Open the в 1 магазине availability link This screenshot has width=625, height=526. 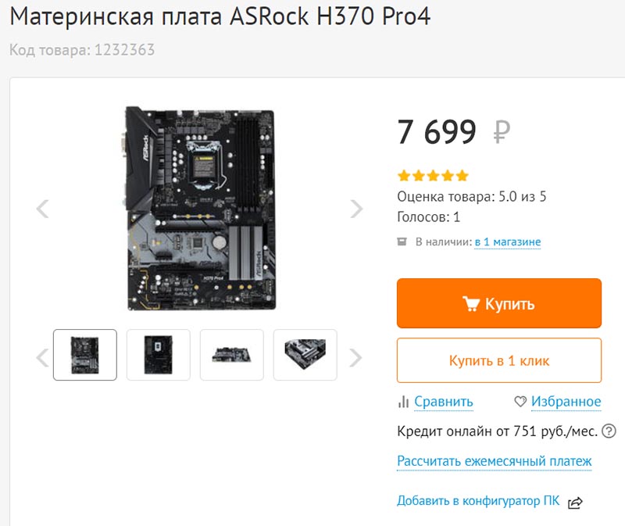(507, 242)
